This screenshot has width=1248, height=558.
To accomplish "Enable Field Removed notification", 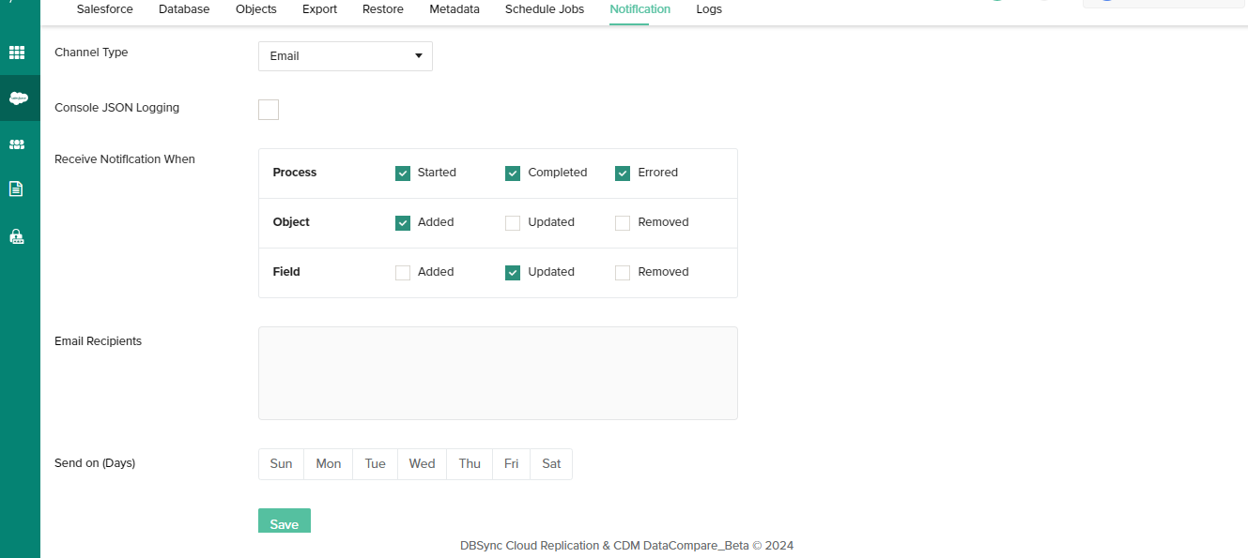I will pos(623,273).
